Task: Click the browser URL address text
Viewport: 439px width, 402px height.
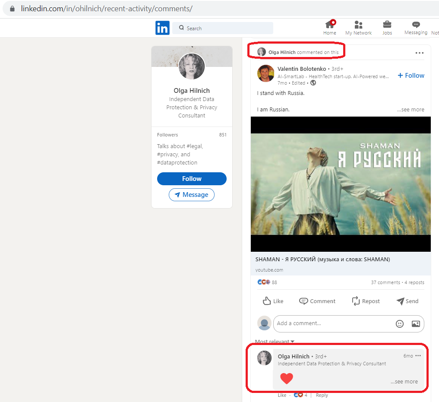Action: click(x=106, y=9)
